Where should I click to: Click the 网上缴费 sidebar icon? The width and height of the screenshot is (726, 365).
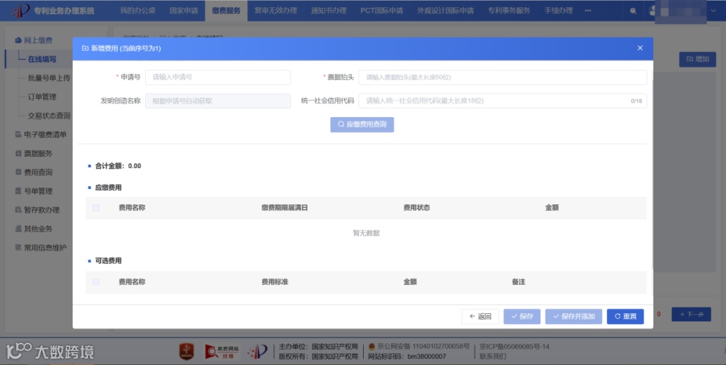tap(18, 40)
